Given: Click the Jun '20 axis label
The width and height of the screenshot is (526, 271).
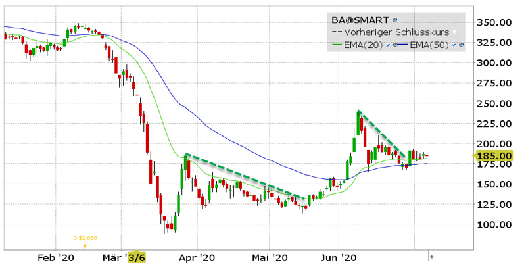Looking at the screenshot, I should (x=338, y=258).
